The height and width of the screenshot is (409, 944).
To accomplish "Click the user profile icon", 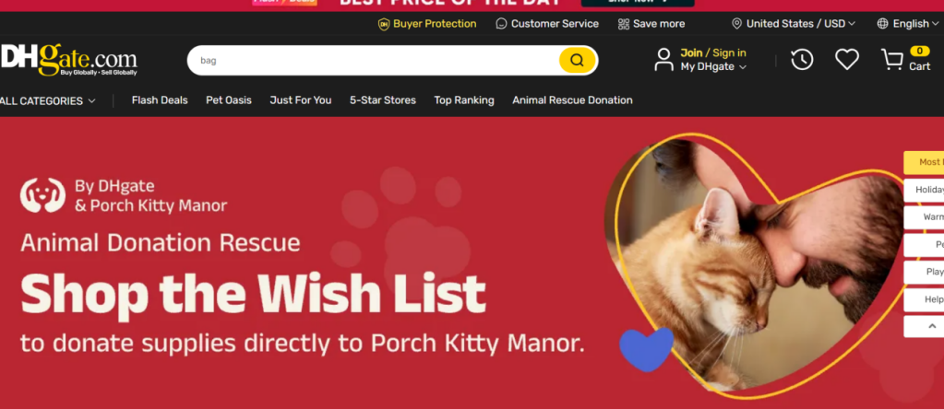I will pos(664,60).
